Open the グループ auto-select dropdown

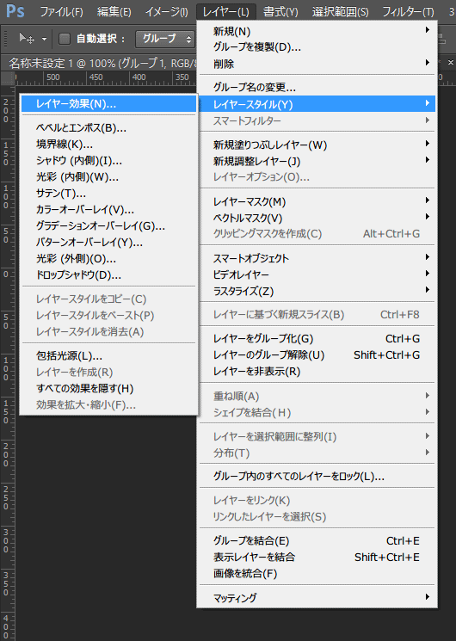coord(165,39)
